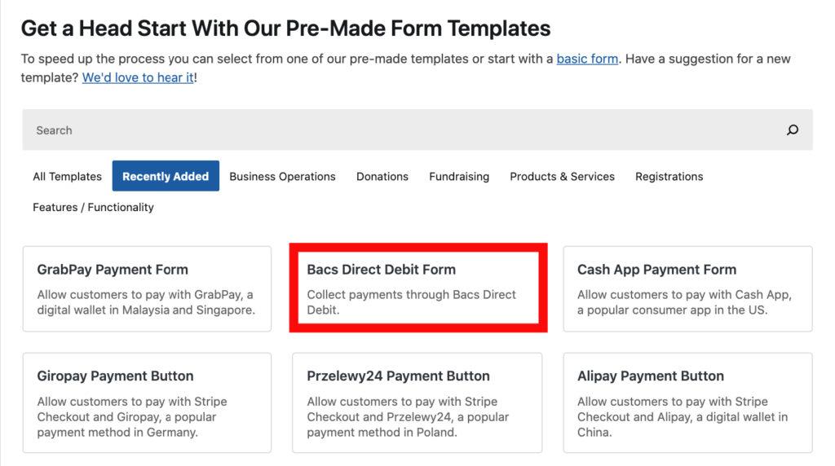Filter by Business Operations category

(x=282, y=176)
